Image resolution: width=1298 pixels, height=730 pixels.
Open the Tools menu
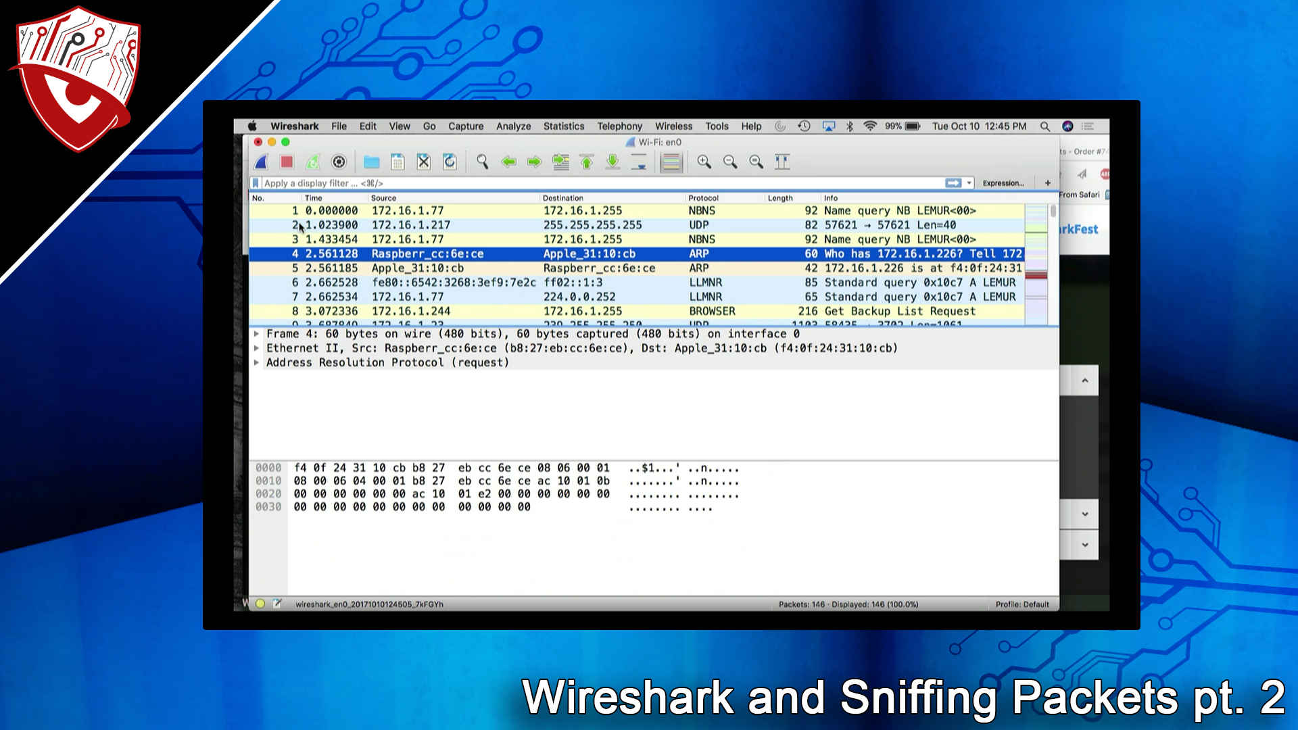(717, 126)
